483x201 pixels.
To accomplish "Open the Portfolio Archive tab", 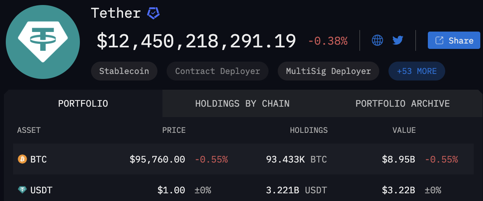I will [402, 104].
